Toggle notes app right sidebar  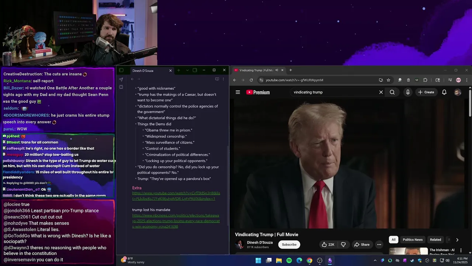pos(195,70)
